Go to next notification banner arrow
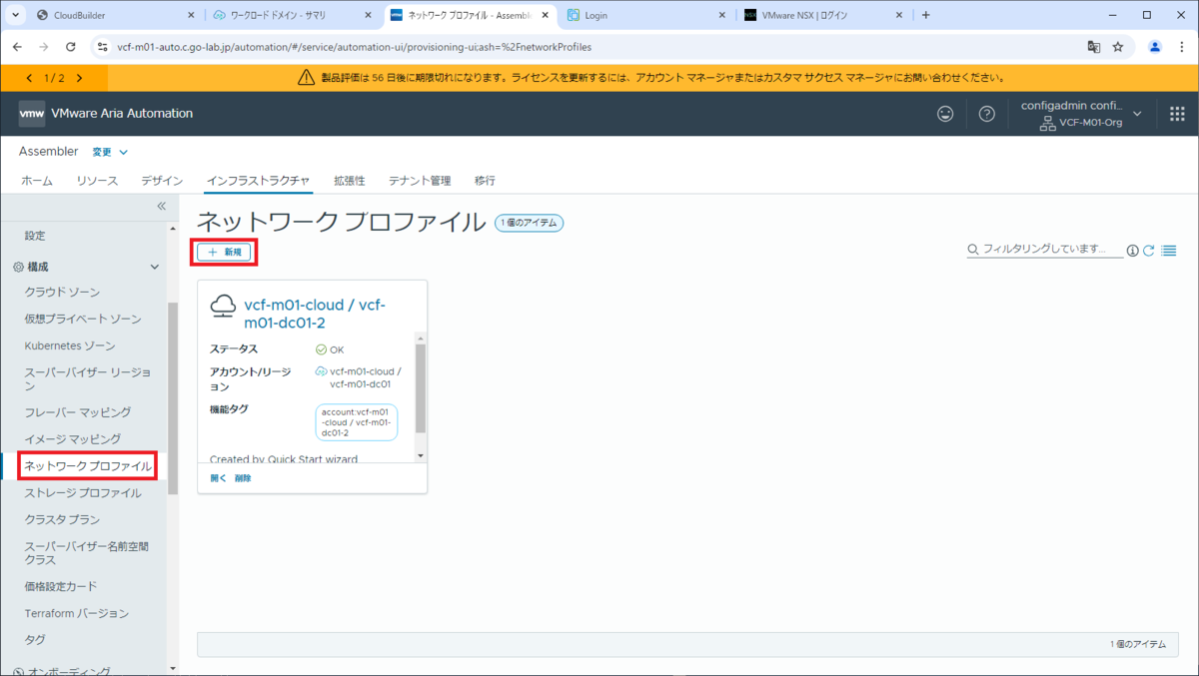Viewport: 1199px width, 676px height. [x=79, y=77]
